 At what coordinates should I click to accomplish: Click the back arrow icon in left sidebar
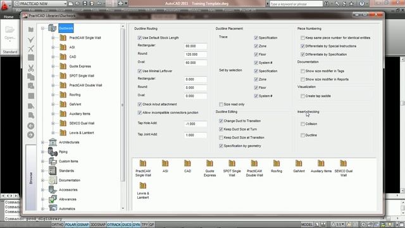point(31,126)
